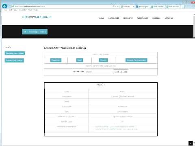195x146 pixels.
Task: Click the address bar URL field
Action: (x=62, y=6)
